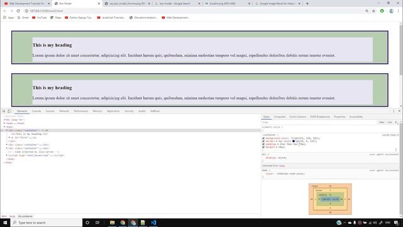Switch to the active Chrome taskbar icon
The height and width of the screenshot is (227, 403).
[133, 223]
